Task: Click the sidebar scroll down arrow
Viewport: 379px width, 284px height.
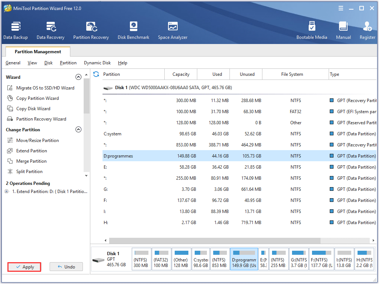Action: (86, 176)
